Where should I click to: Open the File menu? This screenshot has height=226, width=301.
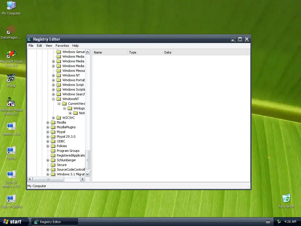[x=31, y=46]
